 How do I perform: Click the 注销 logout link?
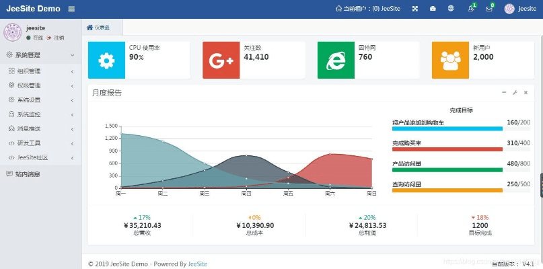point(59,38)
